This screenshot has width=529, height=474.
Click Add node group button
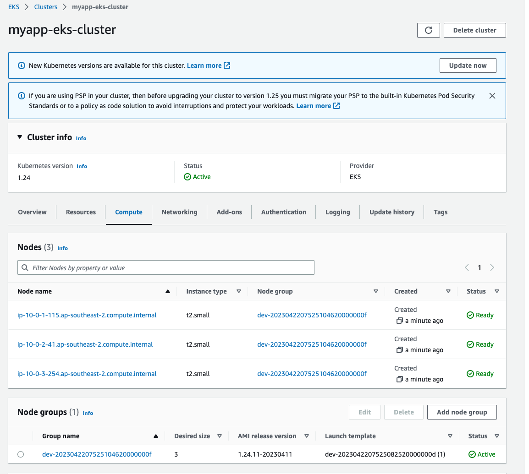tap(462, 412)
